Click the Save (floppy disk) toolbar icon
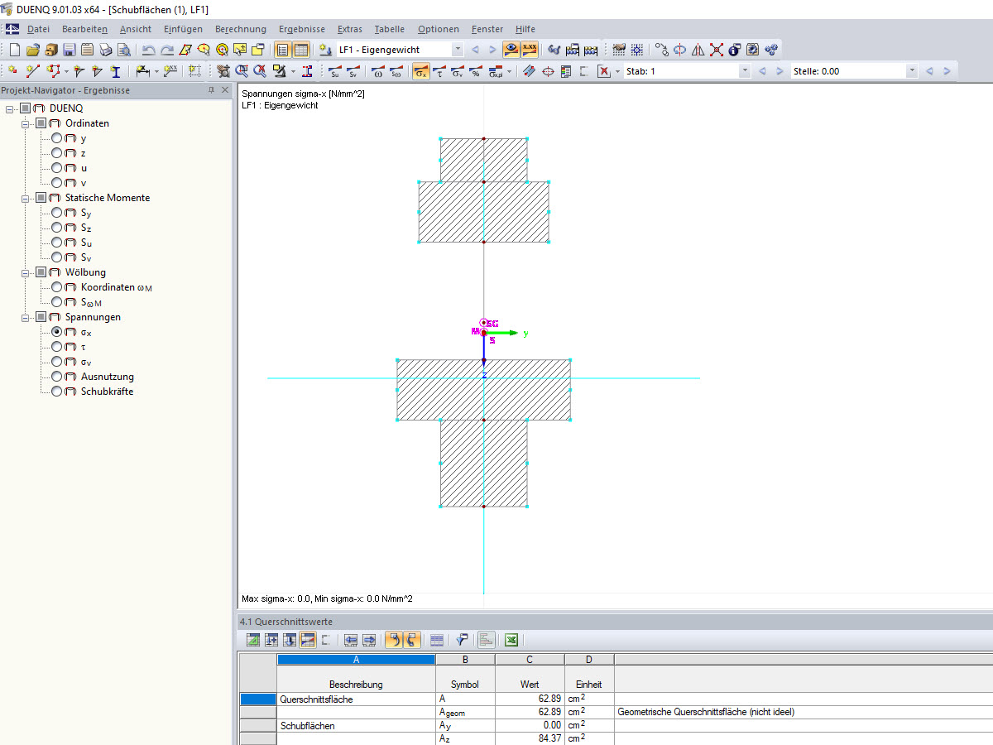Screen dimensions: 993x745 (x=70, y=50)
